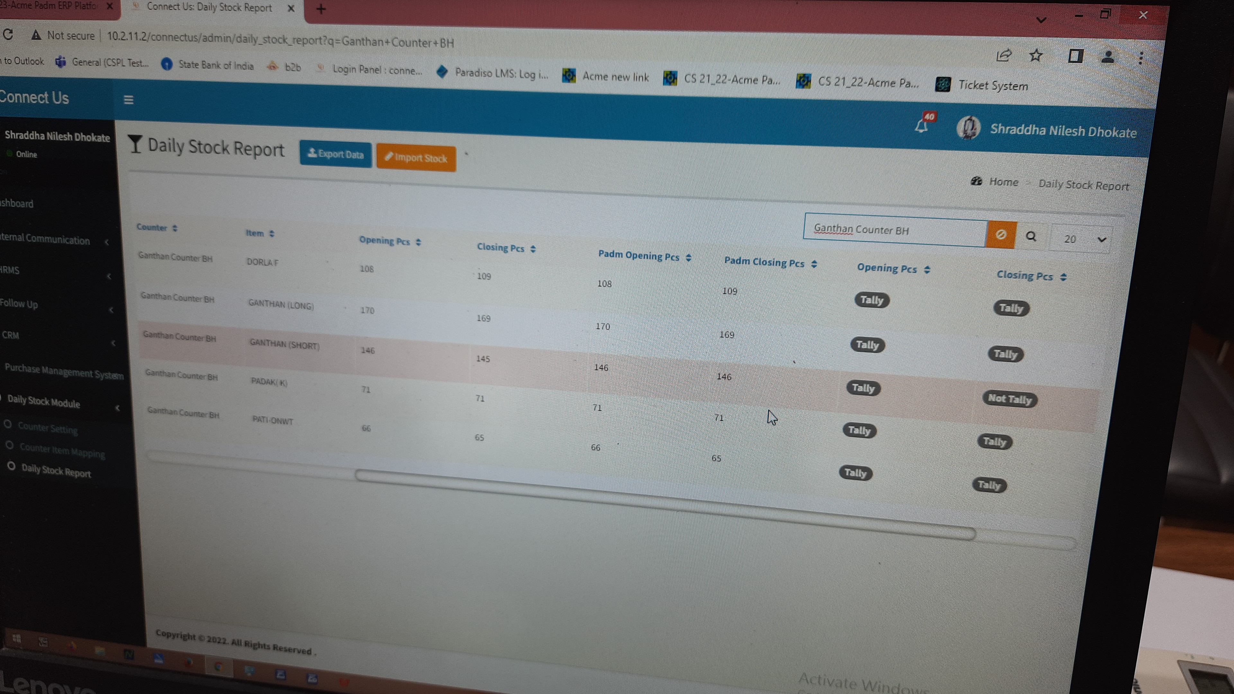Open General (CSPL Test bookmark

[x=102, y=62]
